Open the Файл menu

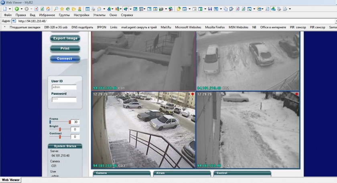8,15
